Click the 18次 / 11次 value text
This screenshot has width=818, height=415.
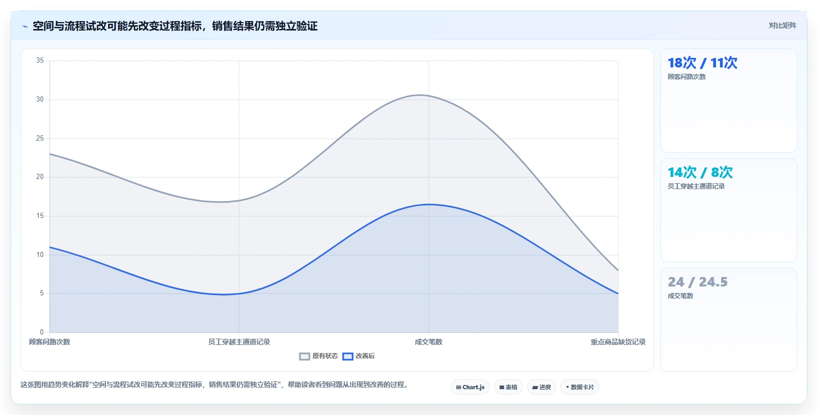pyautogui.click(x=702, y=63)
